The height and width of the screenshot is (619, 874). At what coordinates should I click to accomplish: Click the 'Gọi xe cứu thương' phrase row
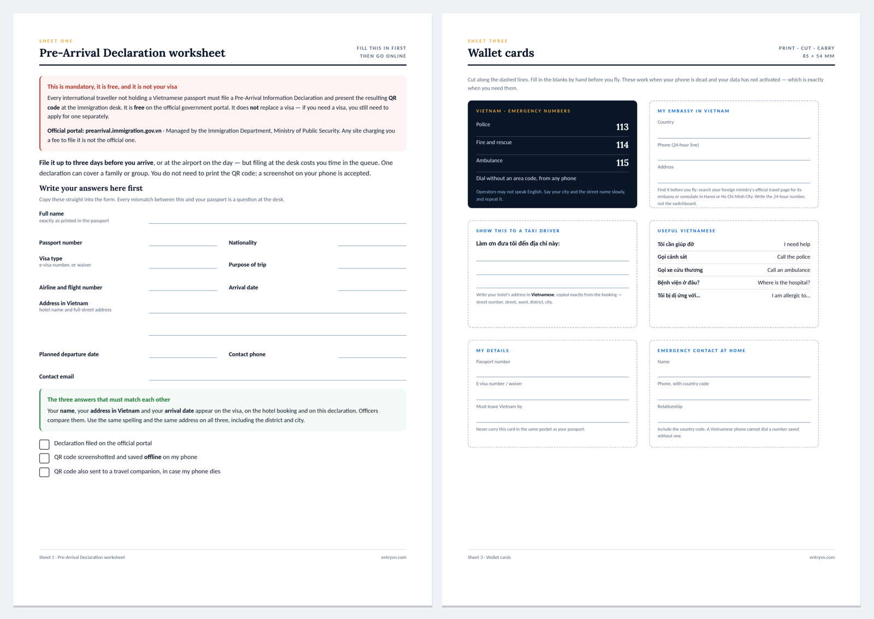point(734,270)
